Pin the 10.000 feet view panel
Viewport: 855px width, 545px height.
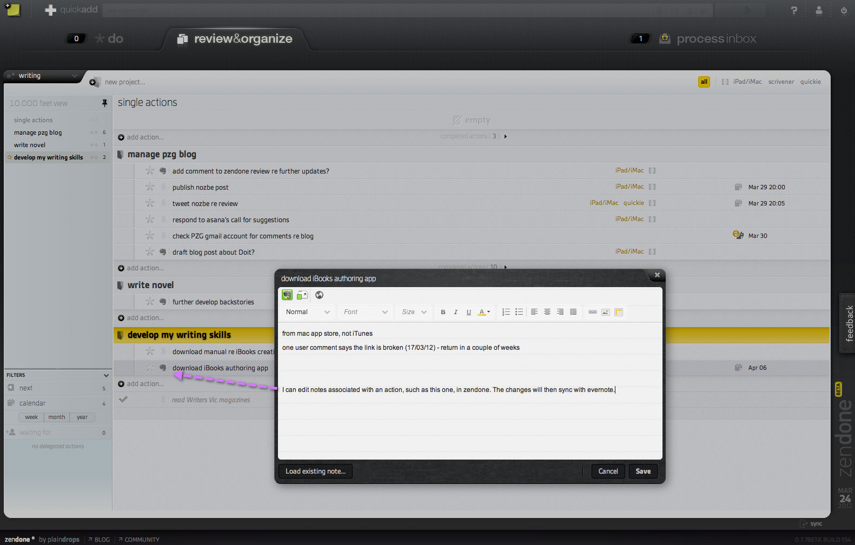104,103
